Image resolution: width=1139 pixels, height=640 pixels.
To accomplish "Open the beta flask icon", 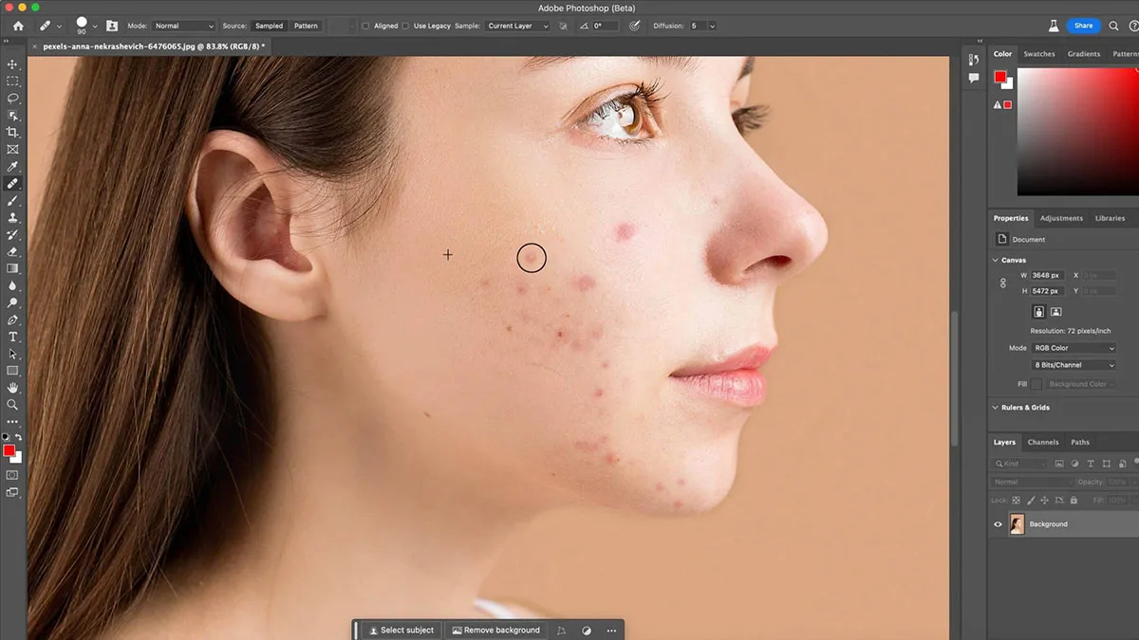I will [x=1054, y=26].
